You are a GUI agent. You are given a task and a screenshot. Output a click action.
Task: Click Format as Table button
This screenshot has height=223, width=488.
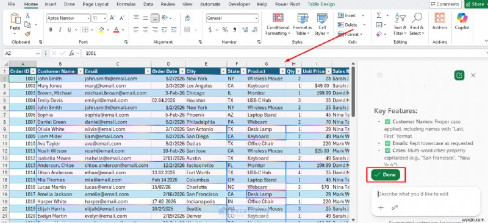click(x=302, y=24)
